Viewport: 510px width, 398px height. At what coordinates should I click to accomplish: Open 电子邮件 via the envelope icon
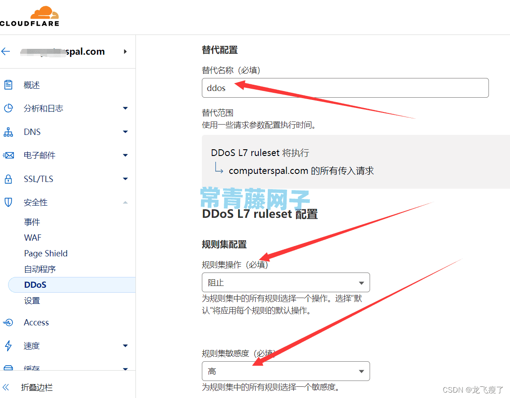coord(8,155)
